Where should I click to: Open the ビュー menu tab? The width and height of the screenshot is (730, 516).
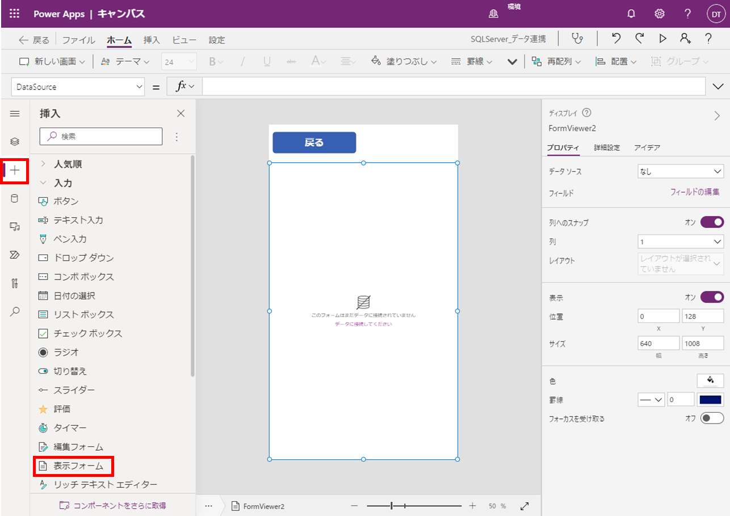[x=184, y=40]
